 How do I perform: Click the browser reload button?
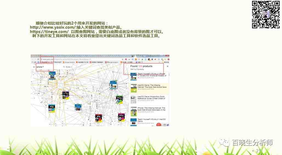coord(38,59)
